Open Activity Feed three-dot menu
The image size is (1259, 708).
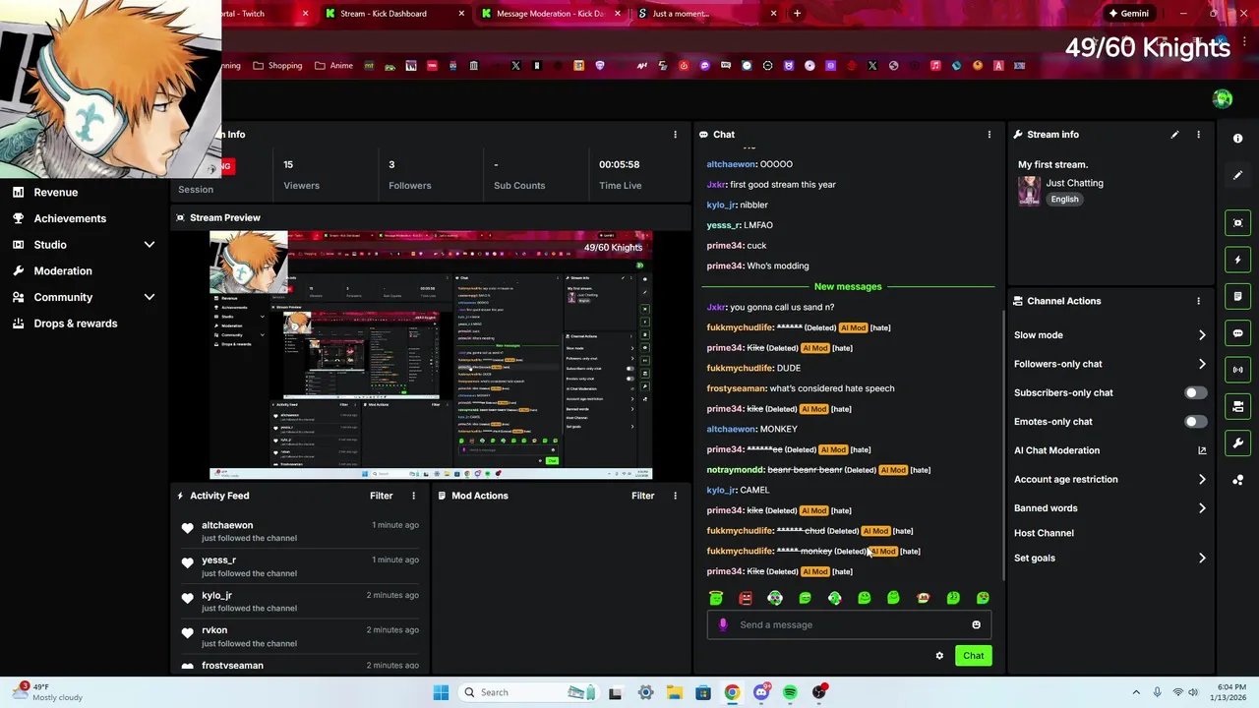click(x=413, y=496)
